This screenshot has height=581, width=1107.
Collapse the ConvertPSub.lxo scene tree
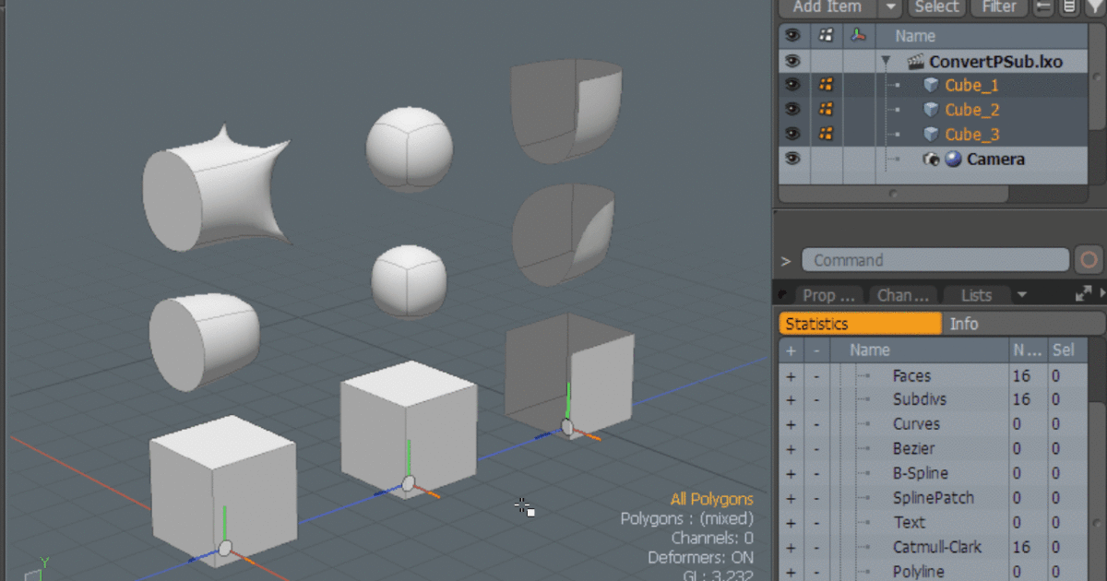point(886,62)
